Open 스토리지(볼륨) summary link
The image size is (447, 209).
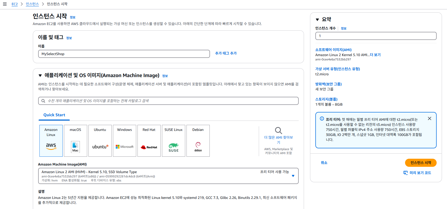(326, 99)
